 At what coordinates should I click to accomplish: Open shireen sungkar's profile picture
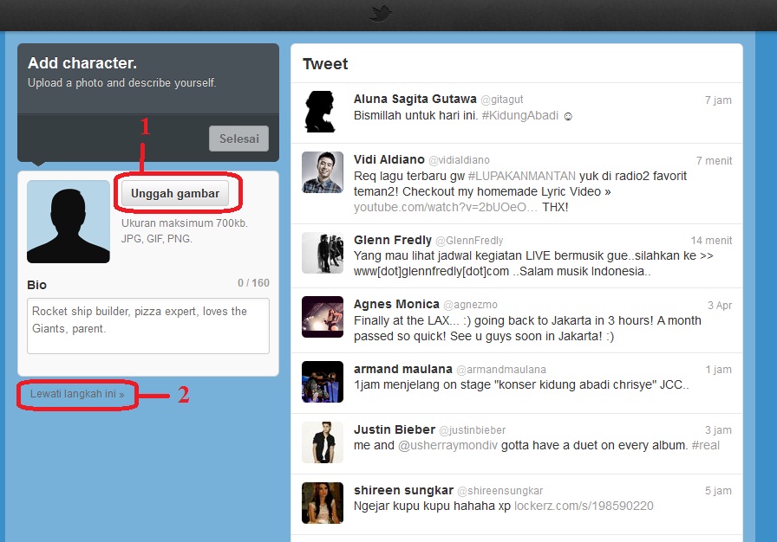[x=322, y=503]
